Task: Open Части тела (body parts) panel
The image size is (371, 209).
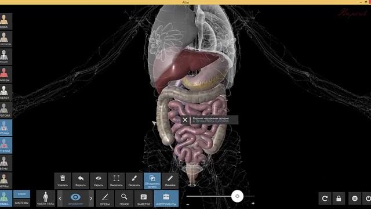Action: point(46,199)
